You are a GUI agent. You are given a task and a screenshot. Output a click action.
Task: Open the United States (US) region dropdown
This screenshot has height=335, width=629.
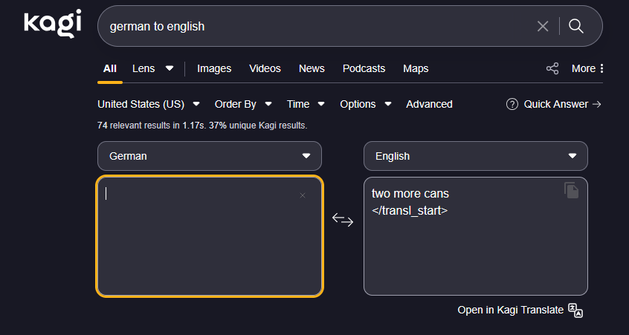[x=149, y=104]
